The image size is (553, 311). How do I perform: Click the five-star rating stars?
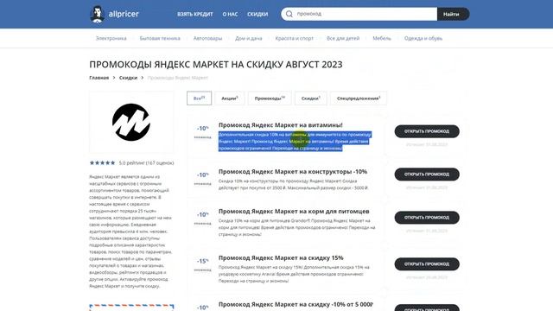(x=102, y=163)
